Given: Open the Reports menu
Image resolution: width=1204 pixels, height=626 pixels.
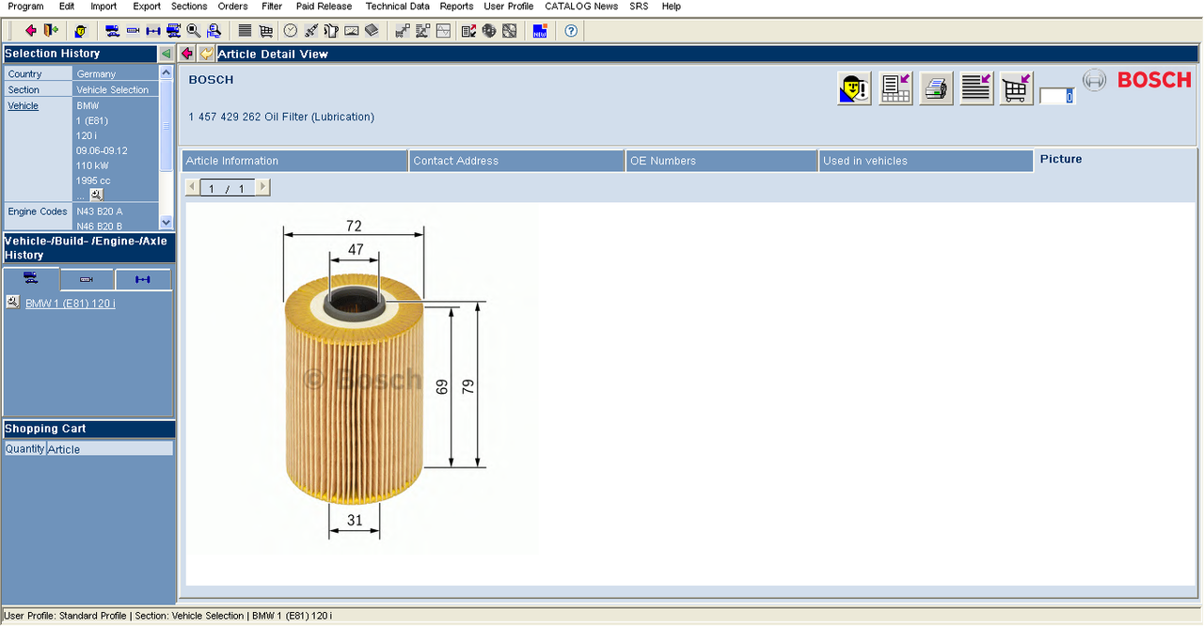Looking at the screenshot, I should click(x=457, y=7).
